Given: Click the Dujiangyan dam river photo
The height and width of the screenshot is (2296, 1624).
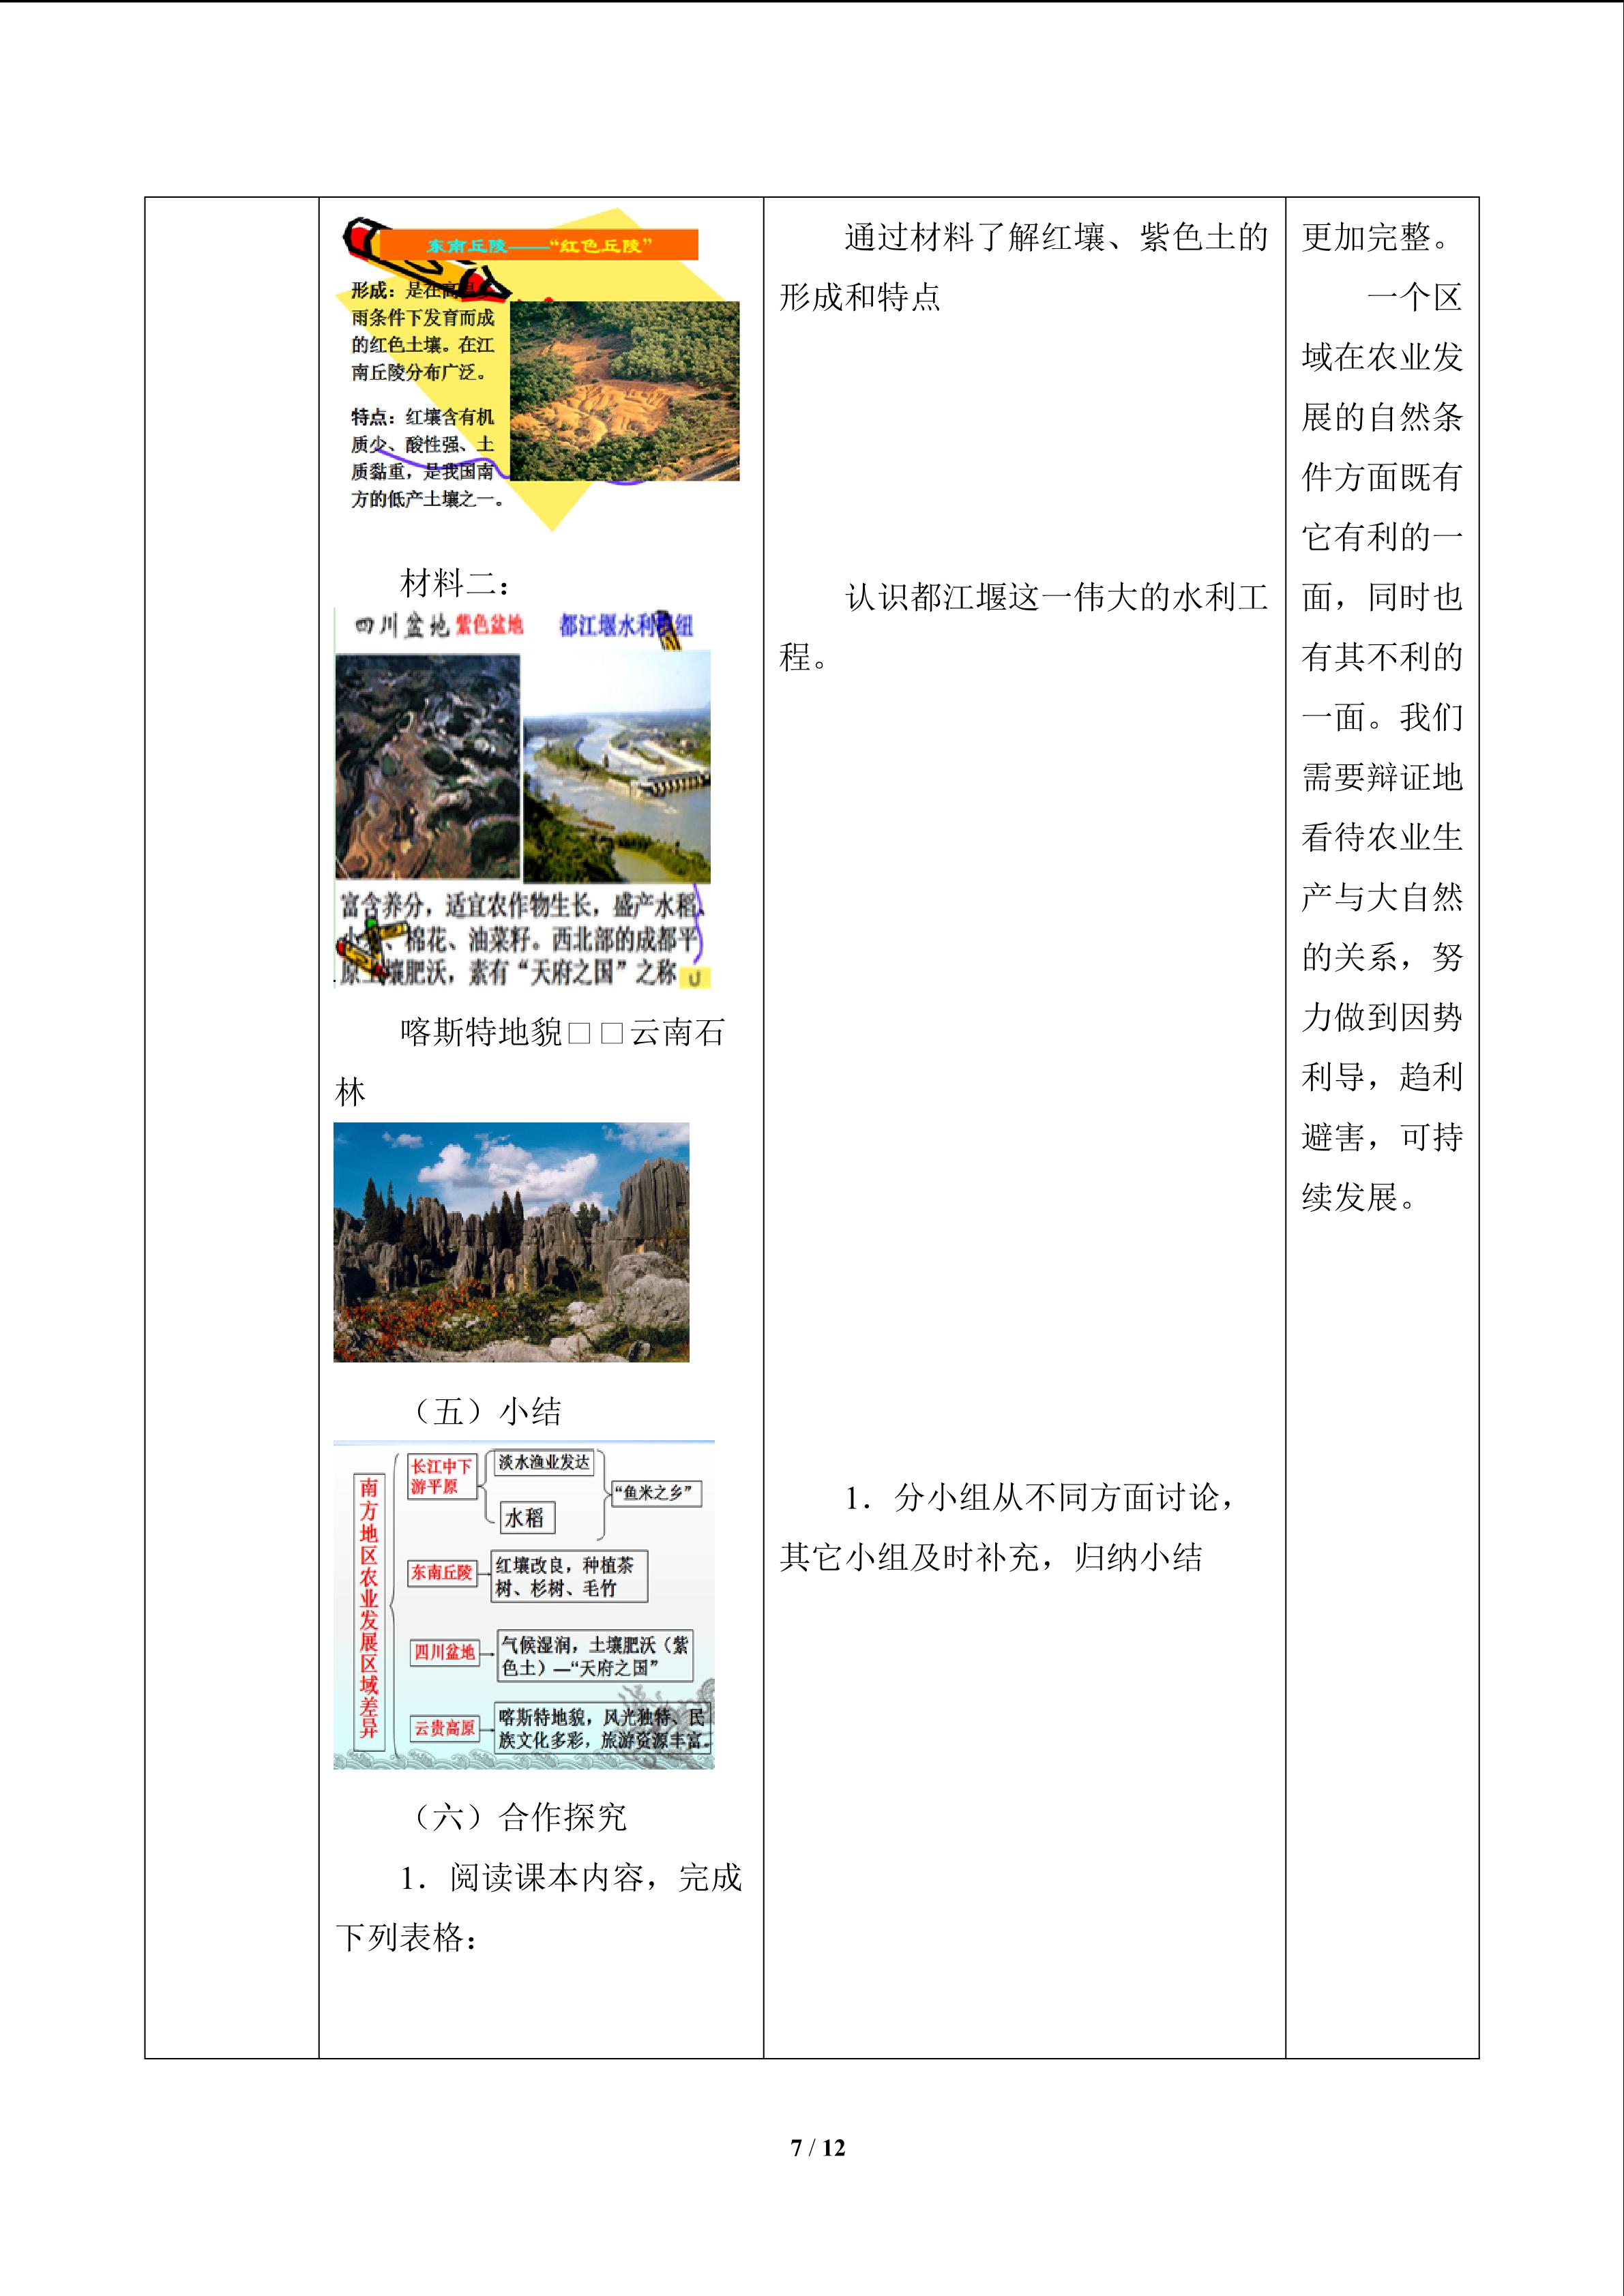Looking at the screenshot, I should [617, 766].
